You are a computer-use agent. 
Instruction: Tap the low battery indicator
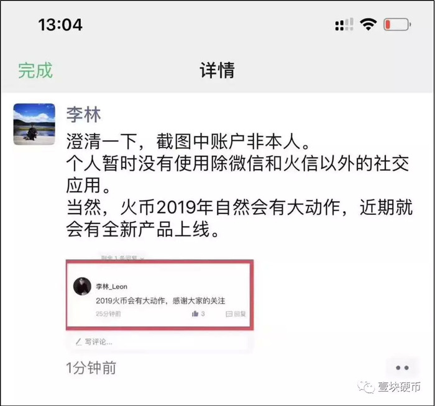click(x=397, y=24)
